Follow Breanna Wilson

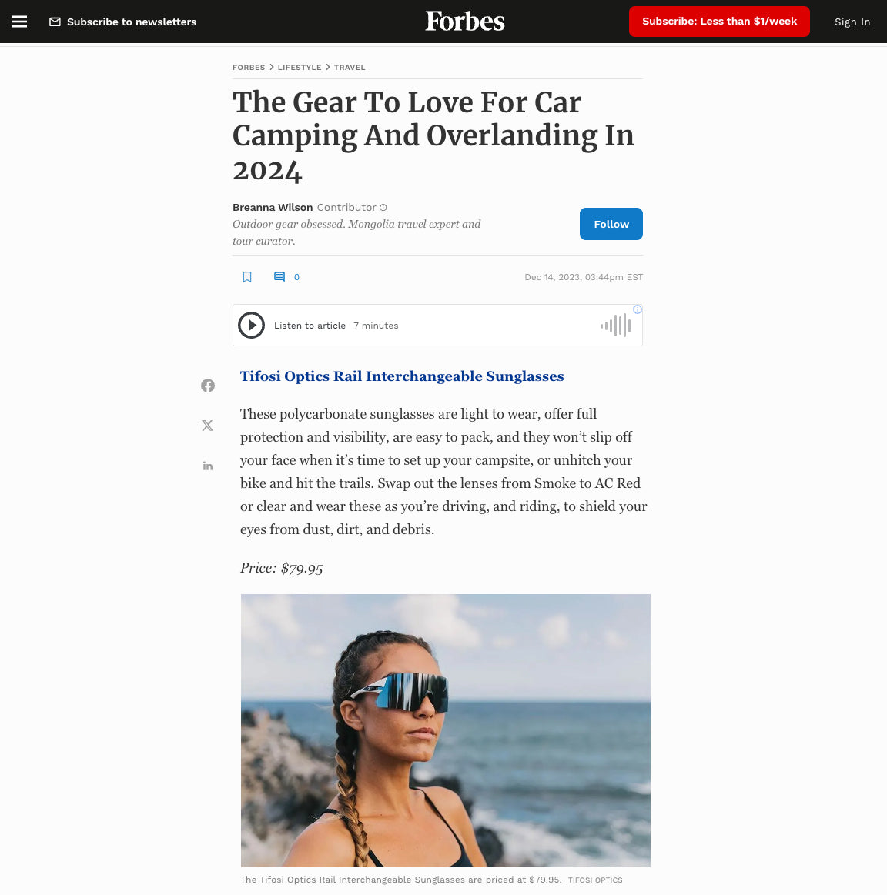(611, 224)
